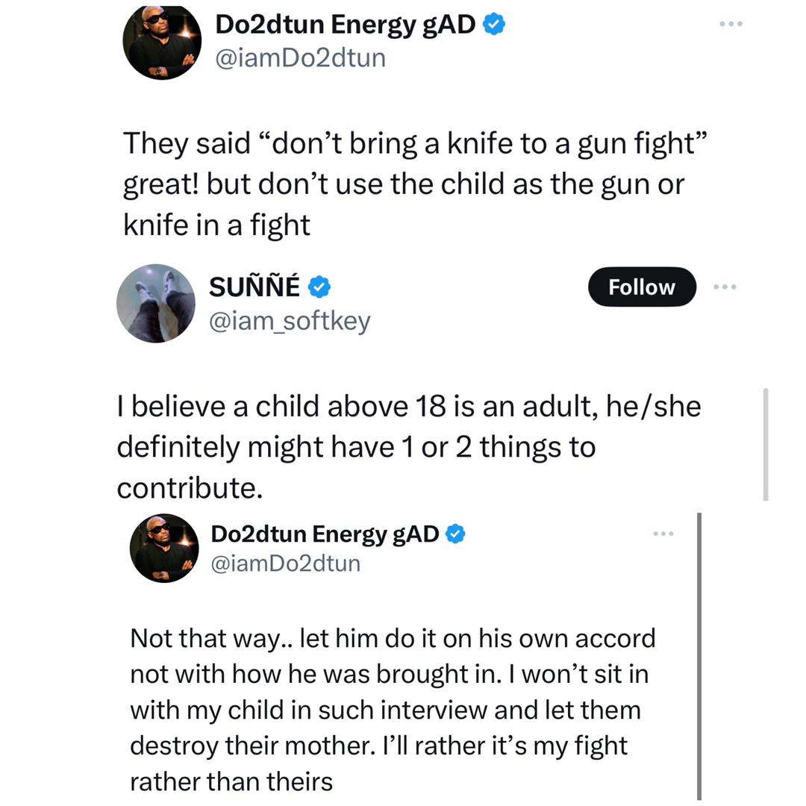Click the three-dot menu on the top tweet
This screenshot has width=806, height=806.
731,23
